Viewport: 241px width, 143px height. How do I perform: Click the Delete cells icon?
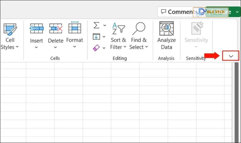(x=56, y=28)
